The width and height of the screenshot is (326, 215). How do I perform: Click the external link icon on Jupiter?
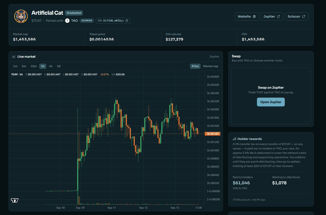pos(278,17)
